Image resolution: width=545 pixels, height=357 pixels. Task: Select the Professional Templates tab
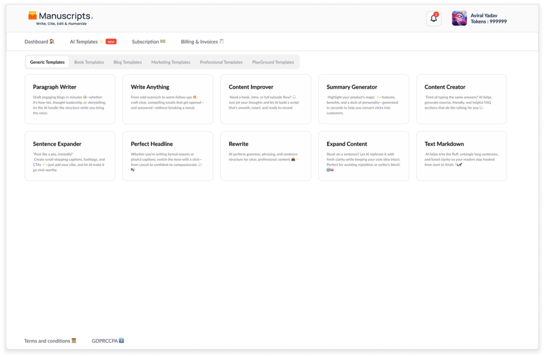(x=221, y=62)
